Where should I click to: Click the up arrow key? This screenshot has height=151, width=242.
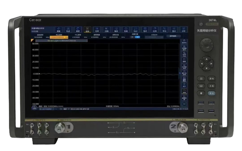coord(206,59)
